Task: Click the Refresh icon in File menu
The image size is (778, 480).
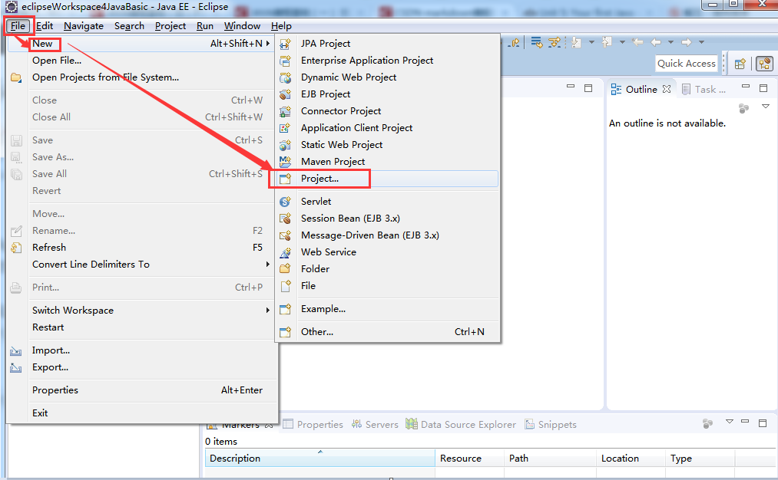Action: tap(16, 248)
